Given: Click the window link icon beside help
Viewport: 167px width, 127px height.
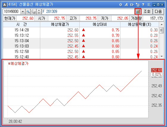Looking at the screenshot, I should [137, 5].
